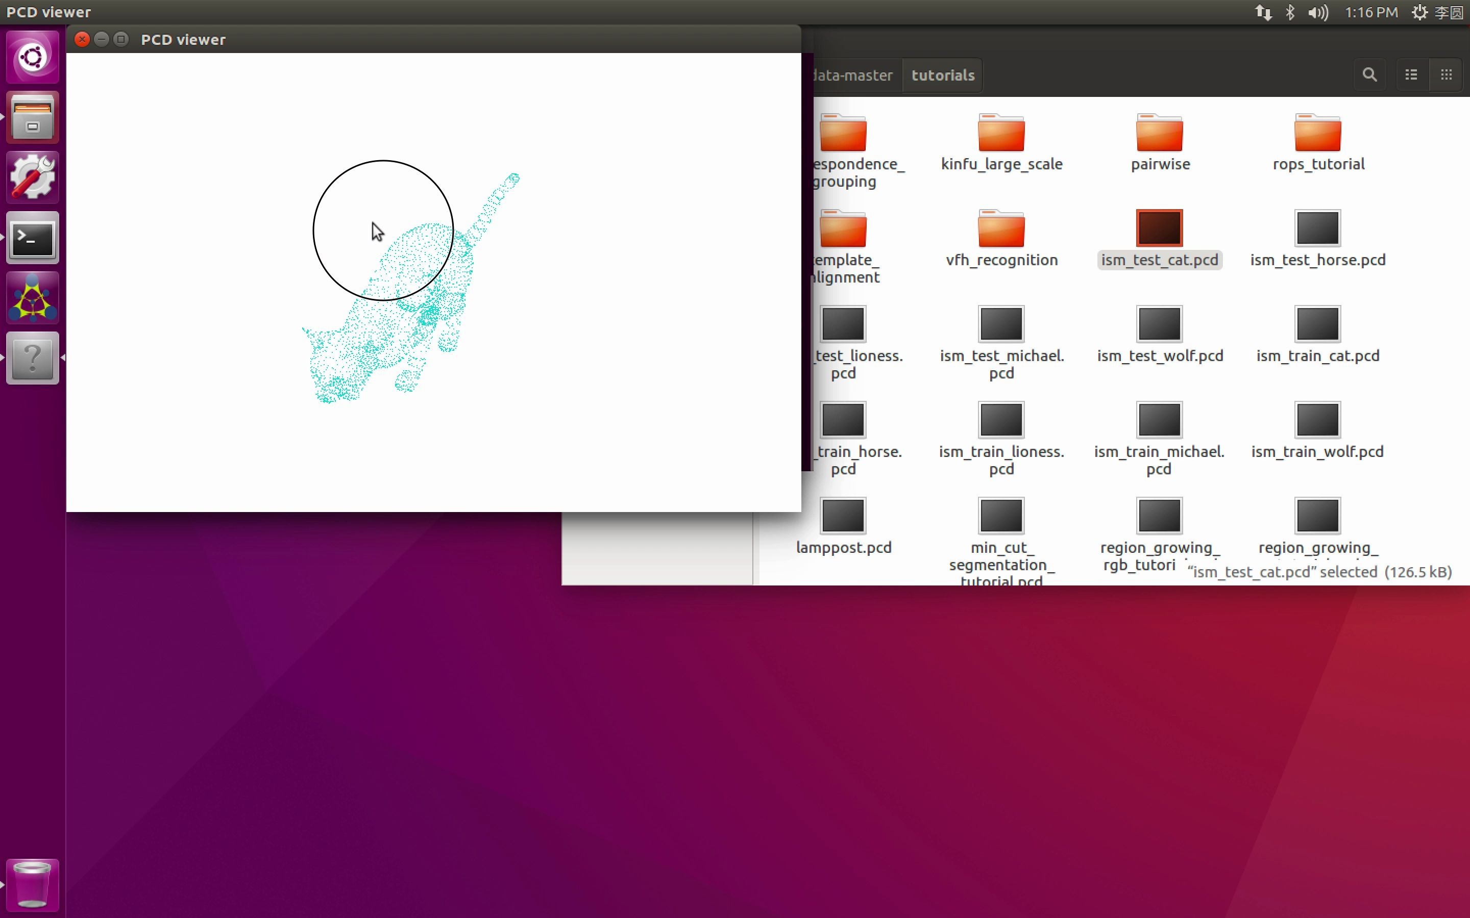Open the Terminal from the launcher
This screenshot has width=1470, height=918.
coord(33,237)
